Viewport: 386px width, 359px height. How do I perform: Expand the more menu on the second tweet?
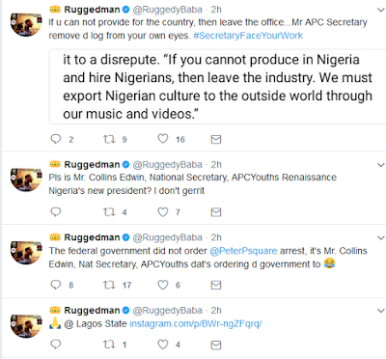[381, 165]
